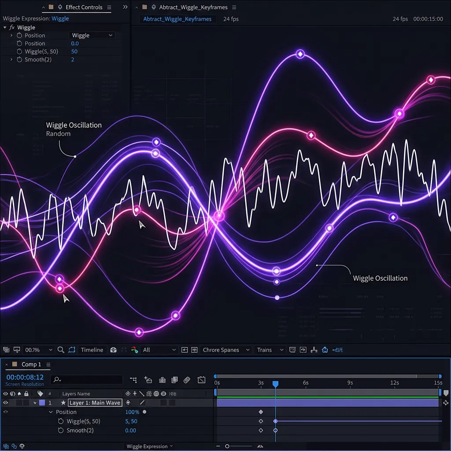This screenshot has height=451, width=451.
Task: Toggle the slash quality switch on Layer 1
Action: pyautogui.click(x=142, y=403)
